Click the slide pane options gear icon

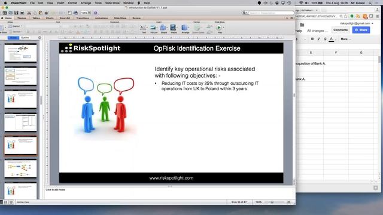point(39,38)
